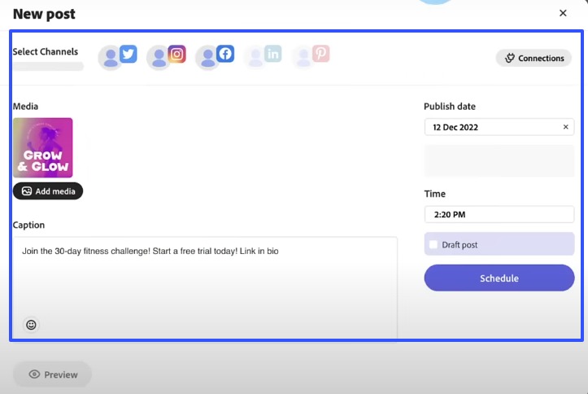Clear the 12 Dec 2022 date
Screen dimensions: 588x394
566,127
